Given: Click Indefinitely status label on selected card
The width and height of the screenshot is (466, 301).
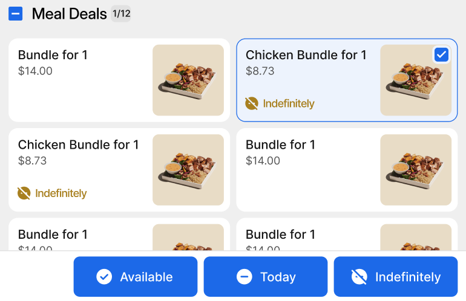Looking at the screenshot, I should click(289, 104).
